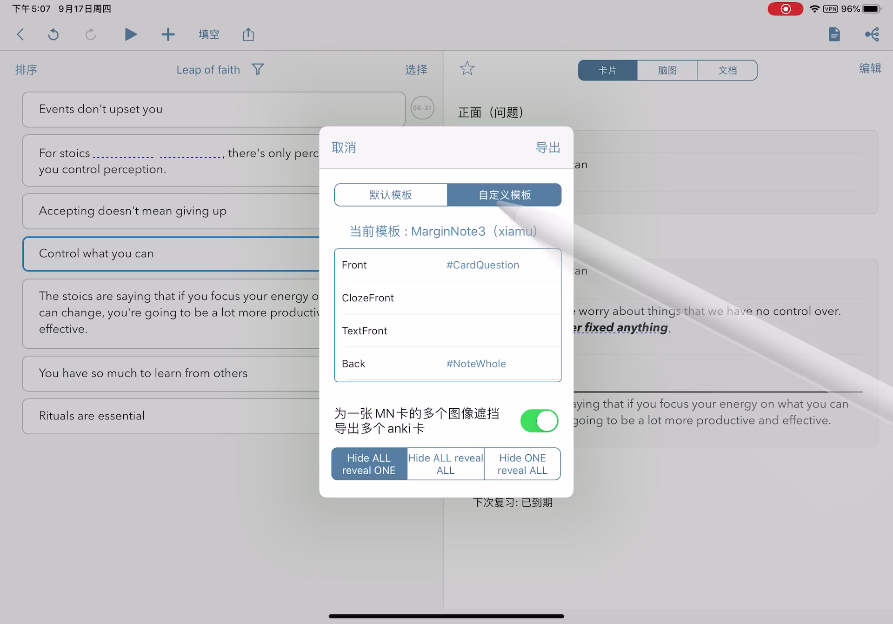Tap the undo icon in toolbar
The image size is (893, 624).
tap(53, 34)
